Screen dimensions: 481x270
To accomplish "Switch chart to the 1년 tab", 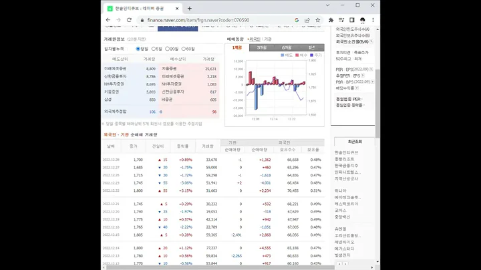I will tap(312, 47).
